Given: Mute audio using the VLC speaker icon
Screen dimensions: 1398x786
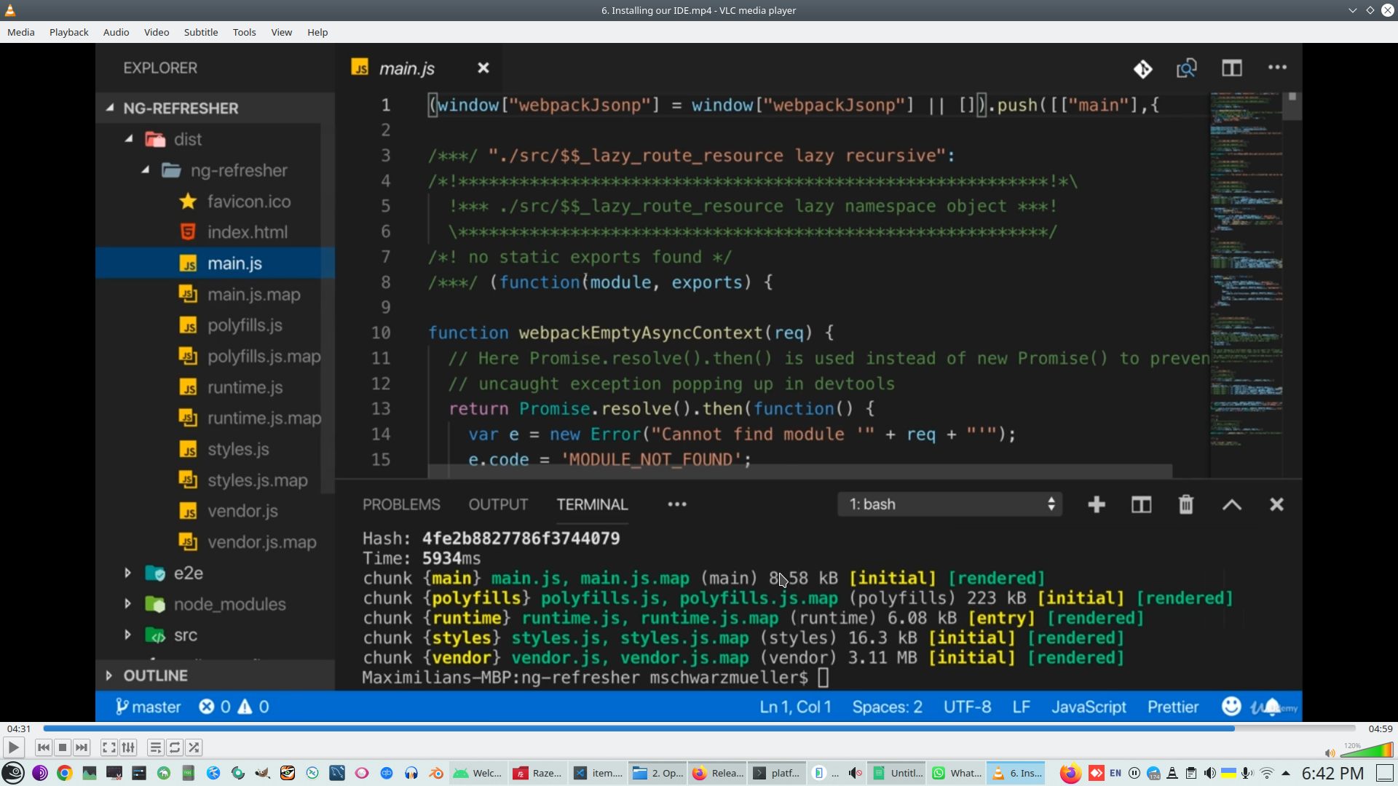Looking at the screenshot, I should tap(1330, 753).
